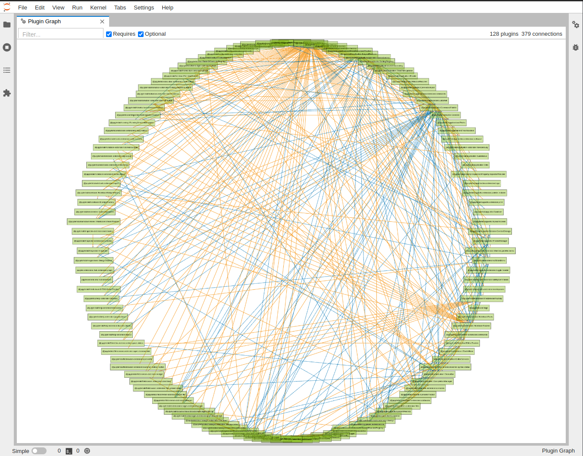This screenshot has width=583, height=456.
Task: Click the kernel status icon in status bar
Action: [87, 451]
